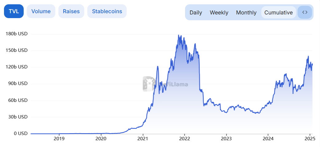The width and height of the screenshot is (320, 147).
Task: Click the 2023 x-axis label
Action: 226,138
